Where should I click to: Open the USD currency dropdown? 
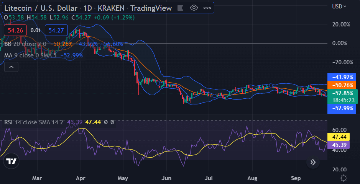pyautogui.click(x=339, y=7)
